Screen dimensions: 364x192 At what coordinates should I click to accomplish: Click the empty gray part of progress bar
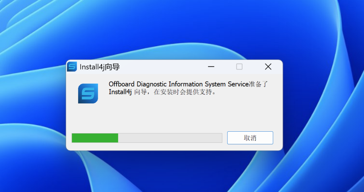(170, 138)
